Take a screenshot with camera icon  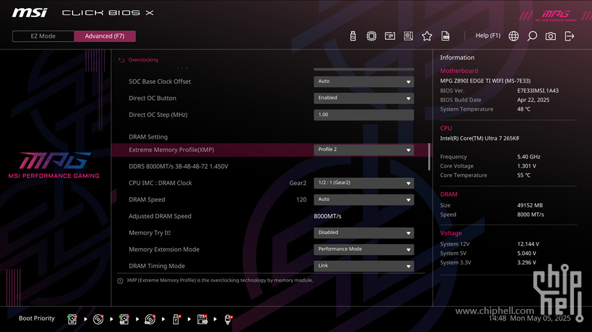(550, 36)
